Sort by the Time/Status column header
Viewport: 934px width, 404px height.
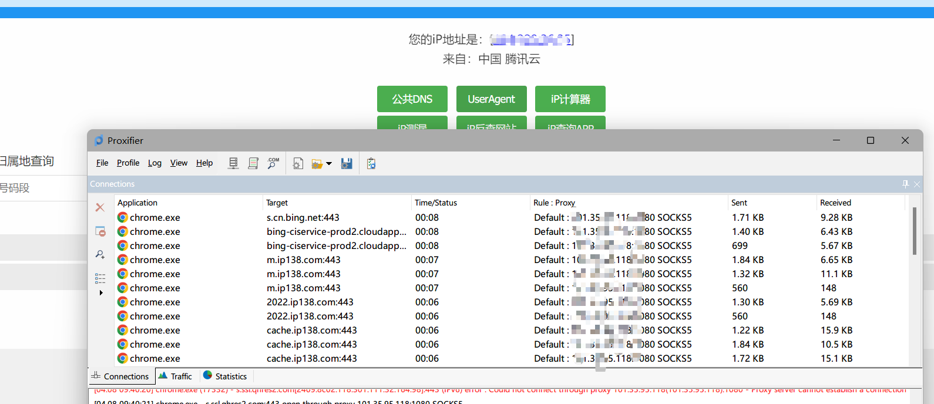click(x=471, y=203)
